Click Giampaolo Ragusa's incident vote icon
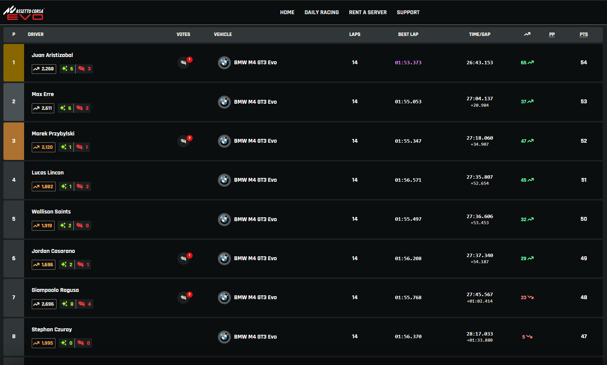607x365 pixels. point(184,297)
